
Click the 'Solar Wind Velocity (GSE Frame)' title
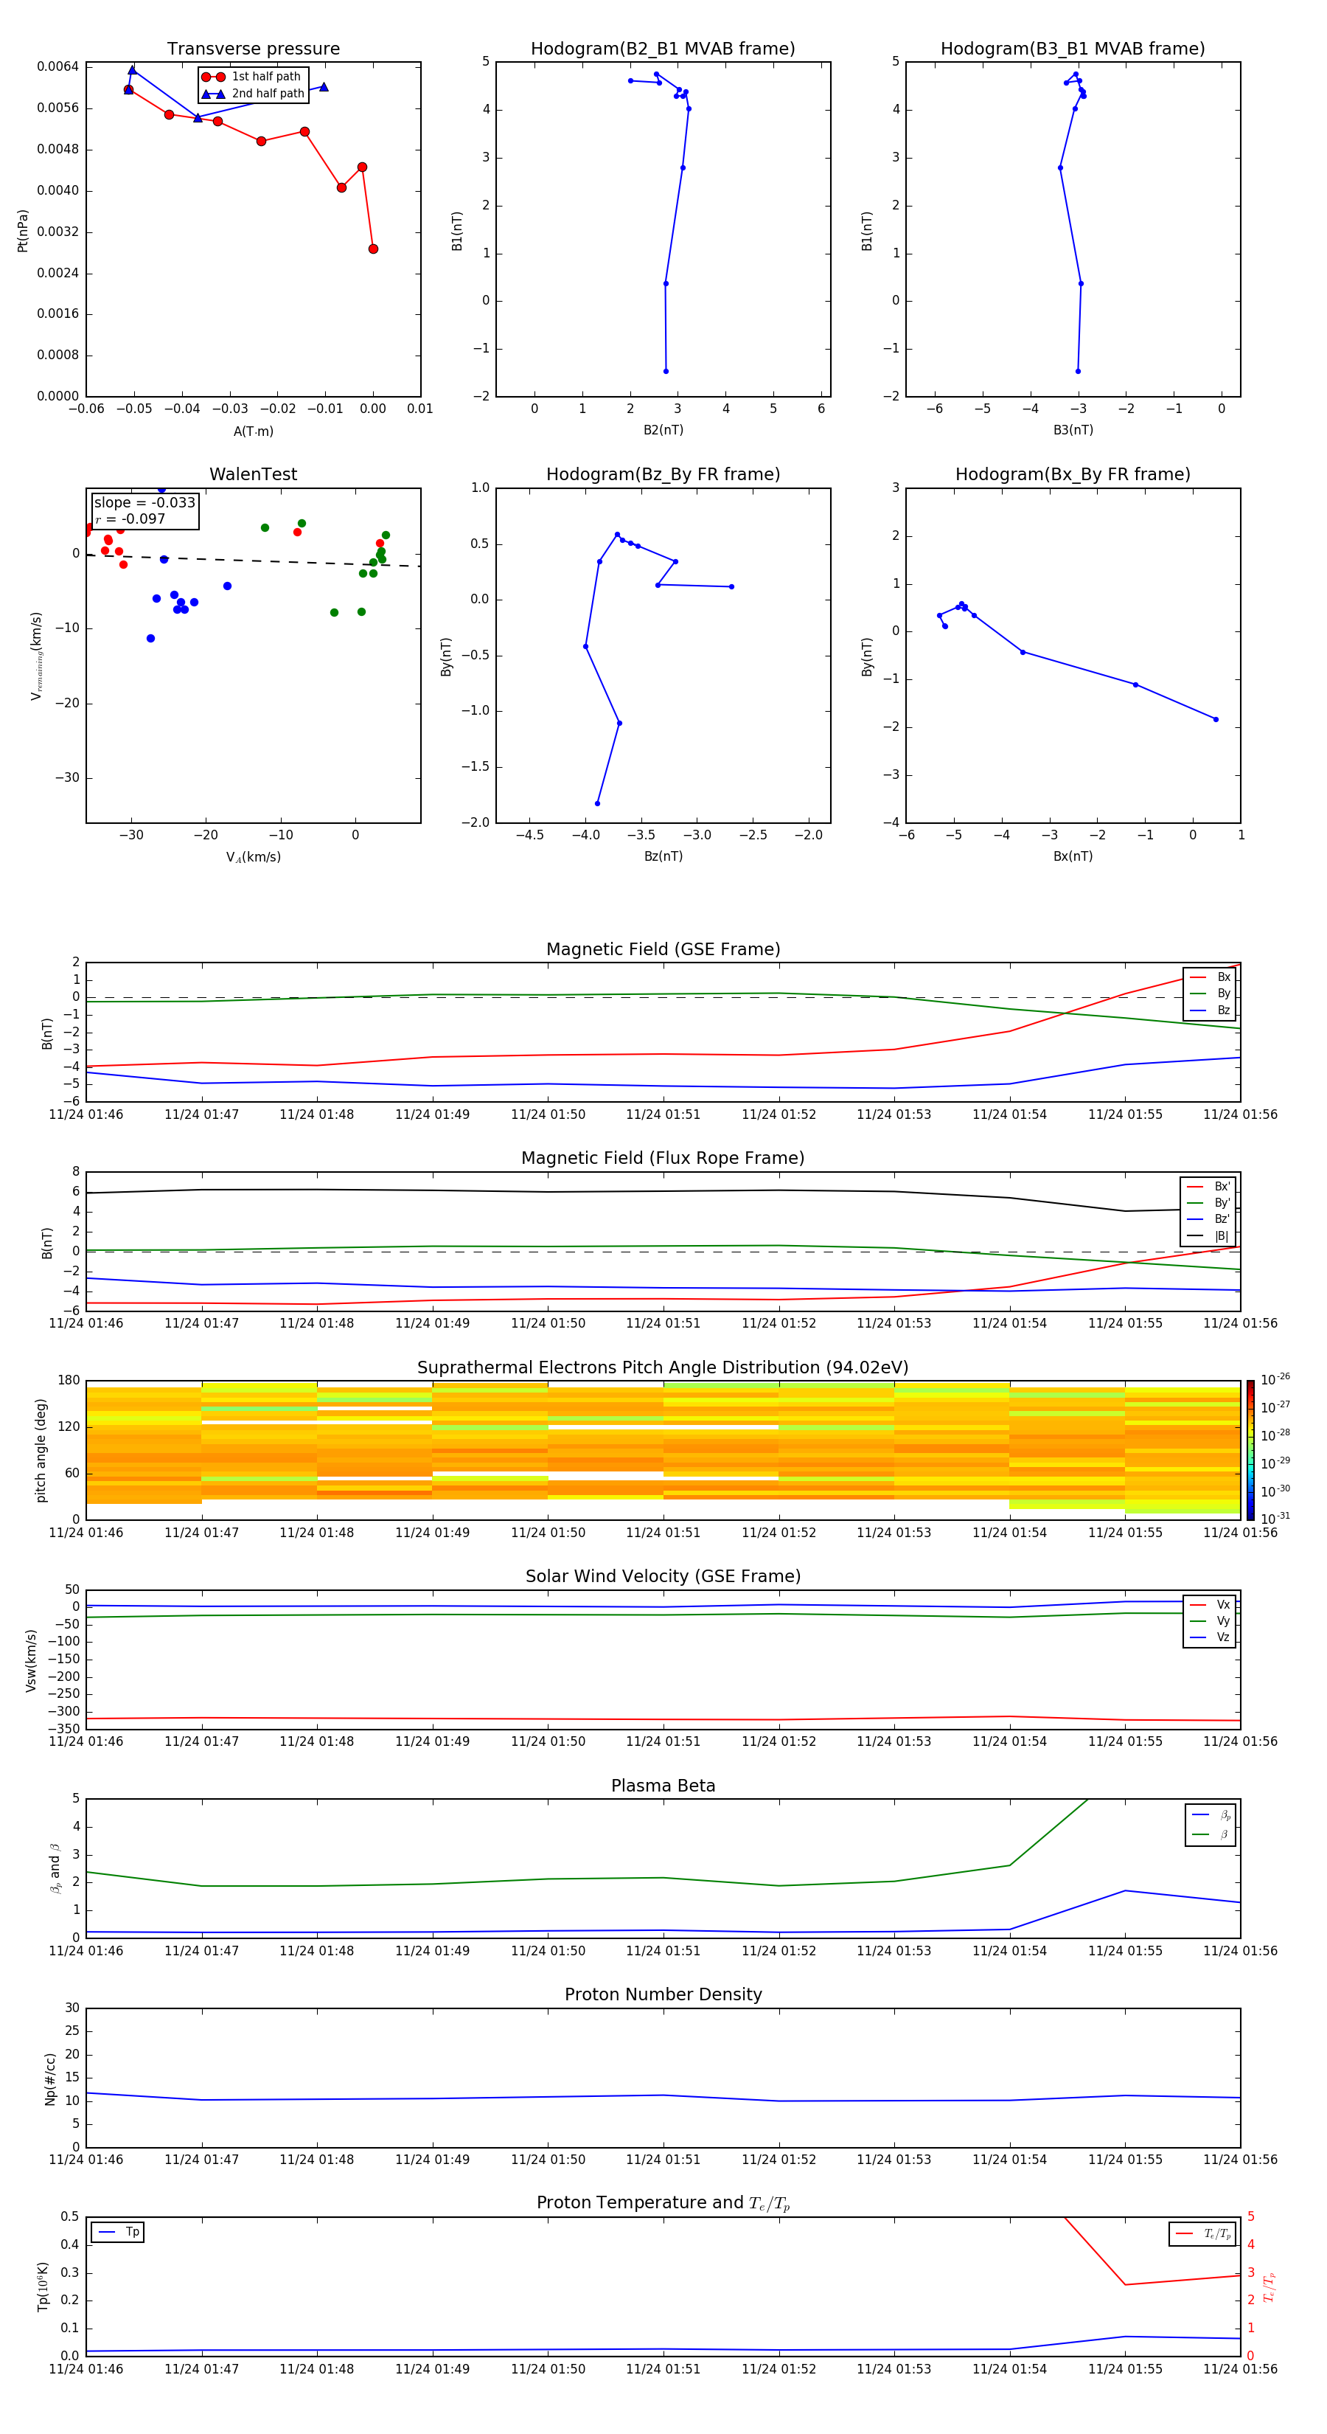(x=663, y=1577)
